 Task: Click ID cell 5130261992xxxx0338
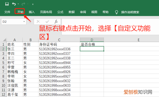pos(59,58)
